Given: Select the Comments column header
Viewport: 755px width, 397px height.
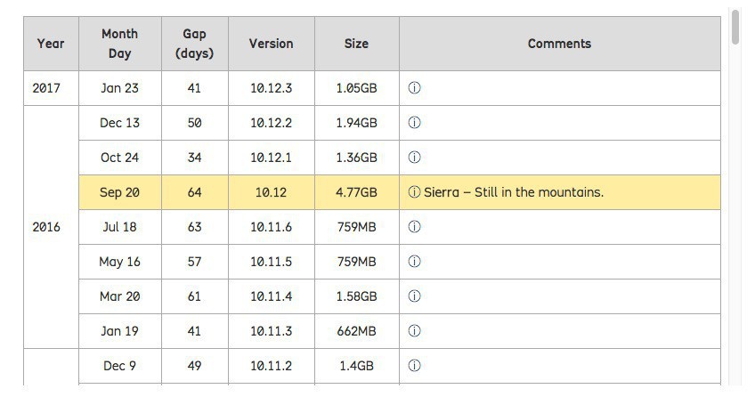Looking at the screenshot, I should (559, 44).
